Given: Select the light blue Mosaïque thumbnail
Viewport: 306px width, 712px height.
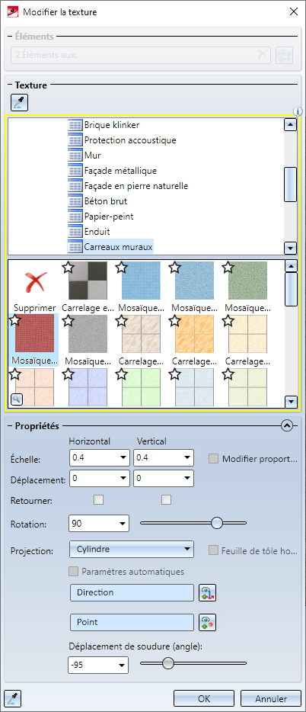Looking at the screenshot, I should pyautogui.click(x=142, y=281).
